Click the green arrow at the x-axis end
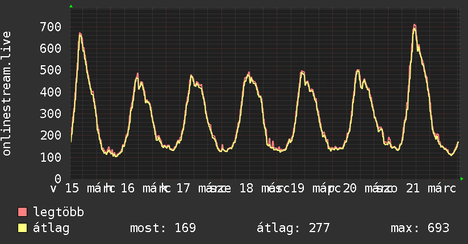 click(x=462, y=179)
